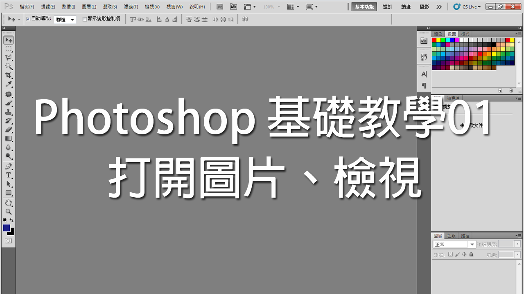Reset default foreground and background colors
This screenshot has height=294, width=524.
coord(5,220)
